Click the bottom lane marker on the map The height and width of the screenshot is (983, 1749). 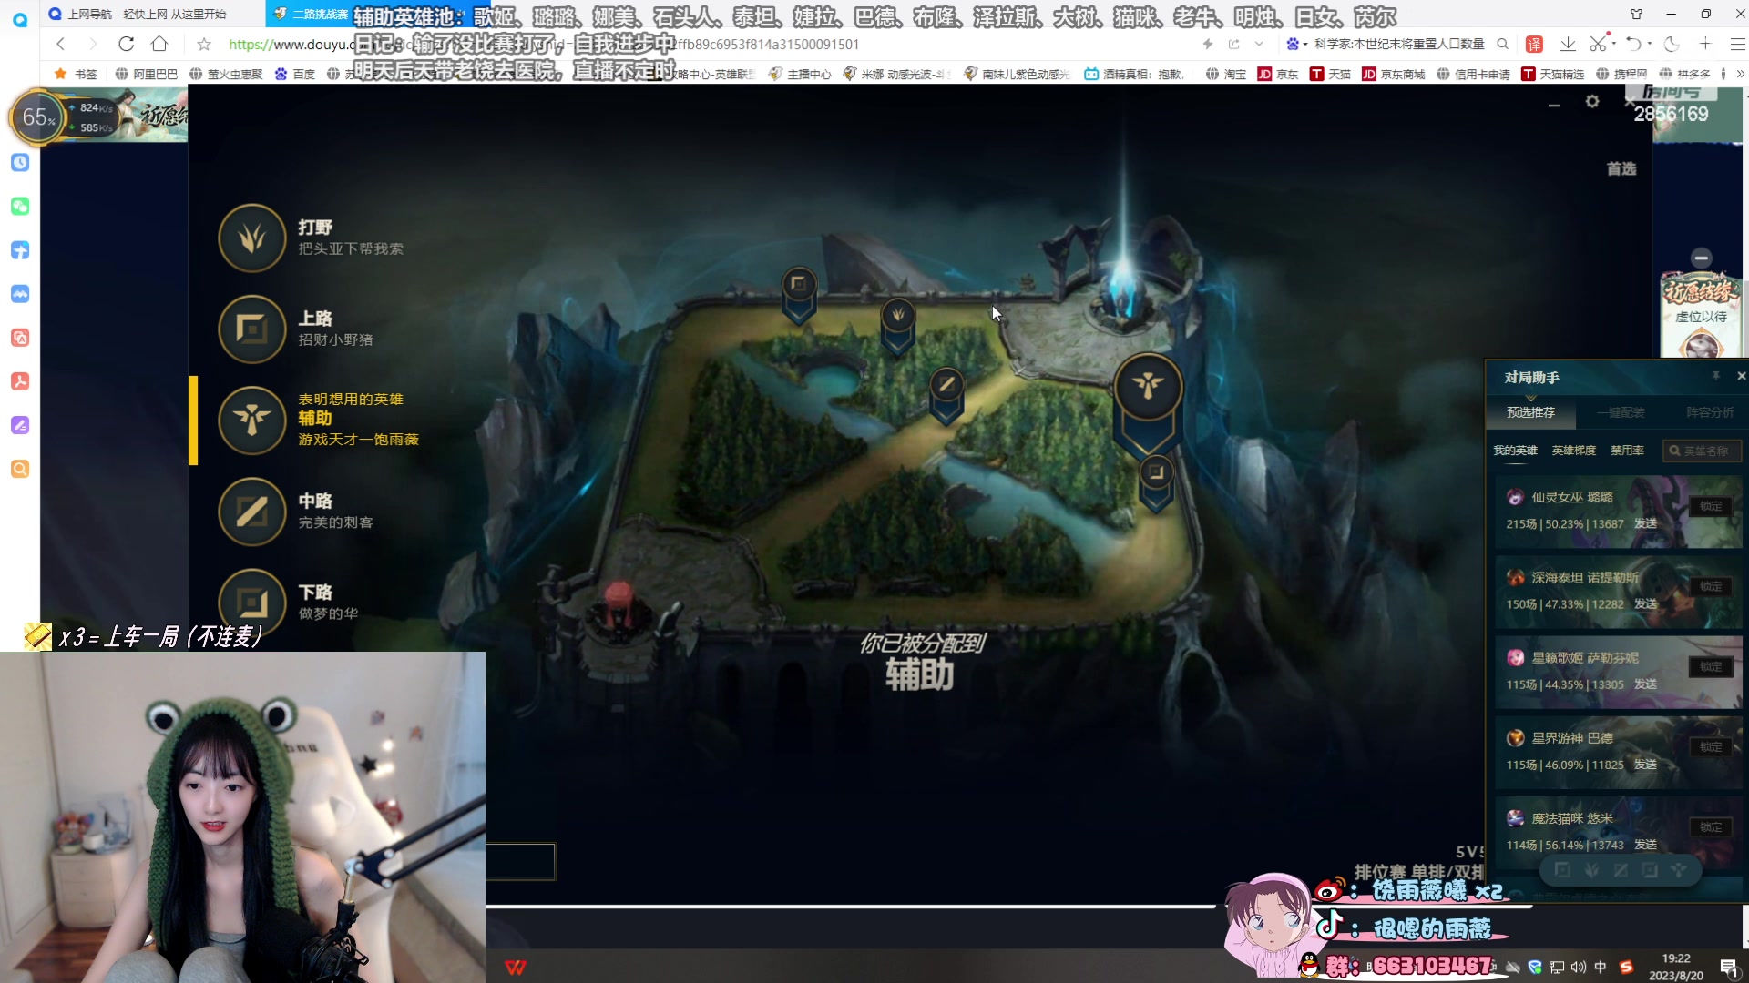[1156, 482]
